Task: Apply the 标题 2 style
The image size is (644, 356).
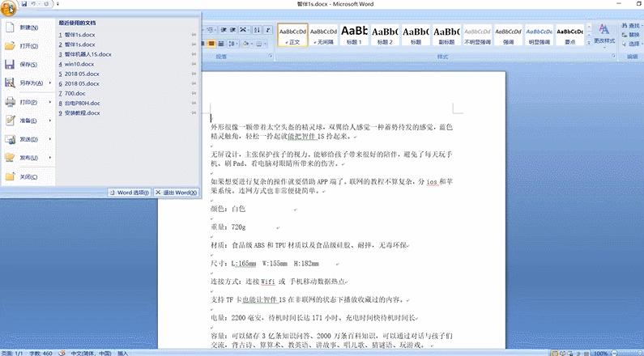Action: pyautogui.click(x=385, y=36)
